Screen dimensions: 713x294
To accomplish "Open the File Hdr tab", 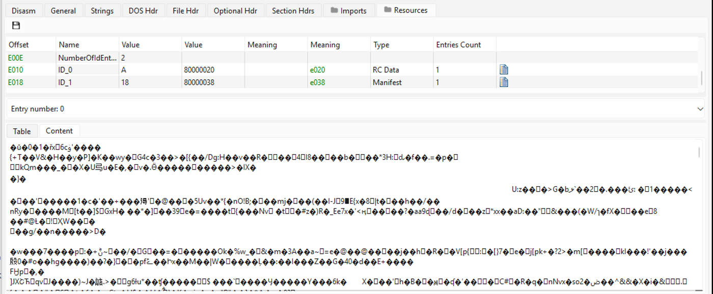I will pyautogui.click(x=185, y=11).
